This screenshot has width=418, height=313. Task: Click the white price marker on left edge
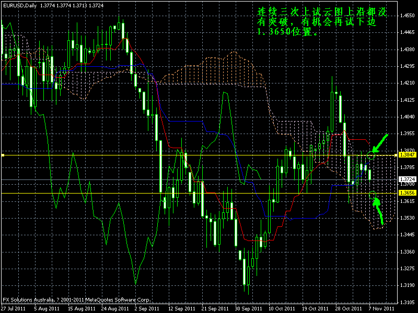point(4,155)
